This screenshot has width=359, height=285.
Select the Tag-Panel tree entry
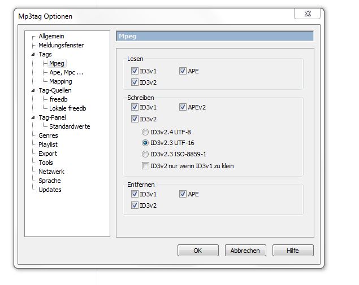tap(52, 117)
